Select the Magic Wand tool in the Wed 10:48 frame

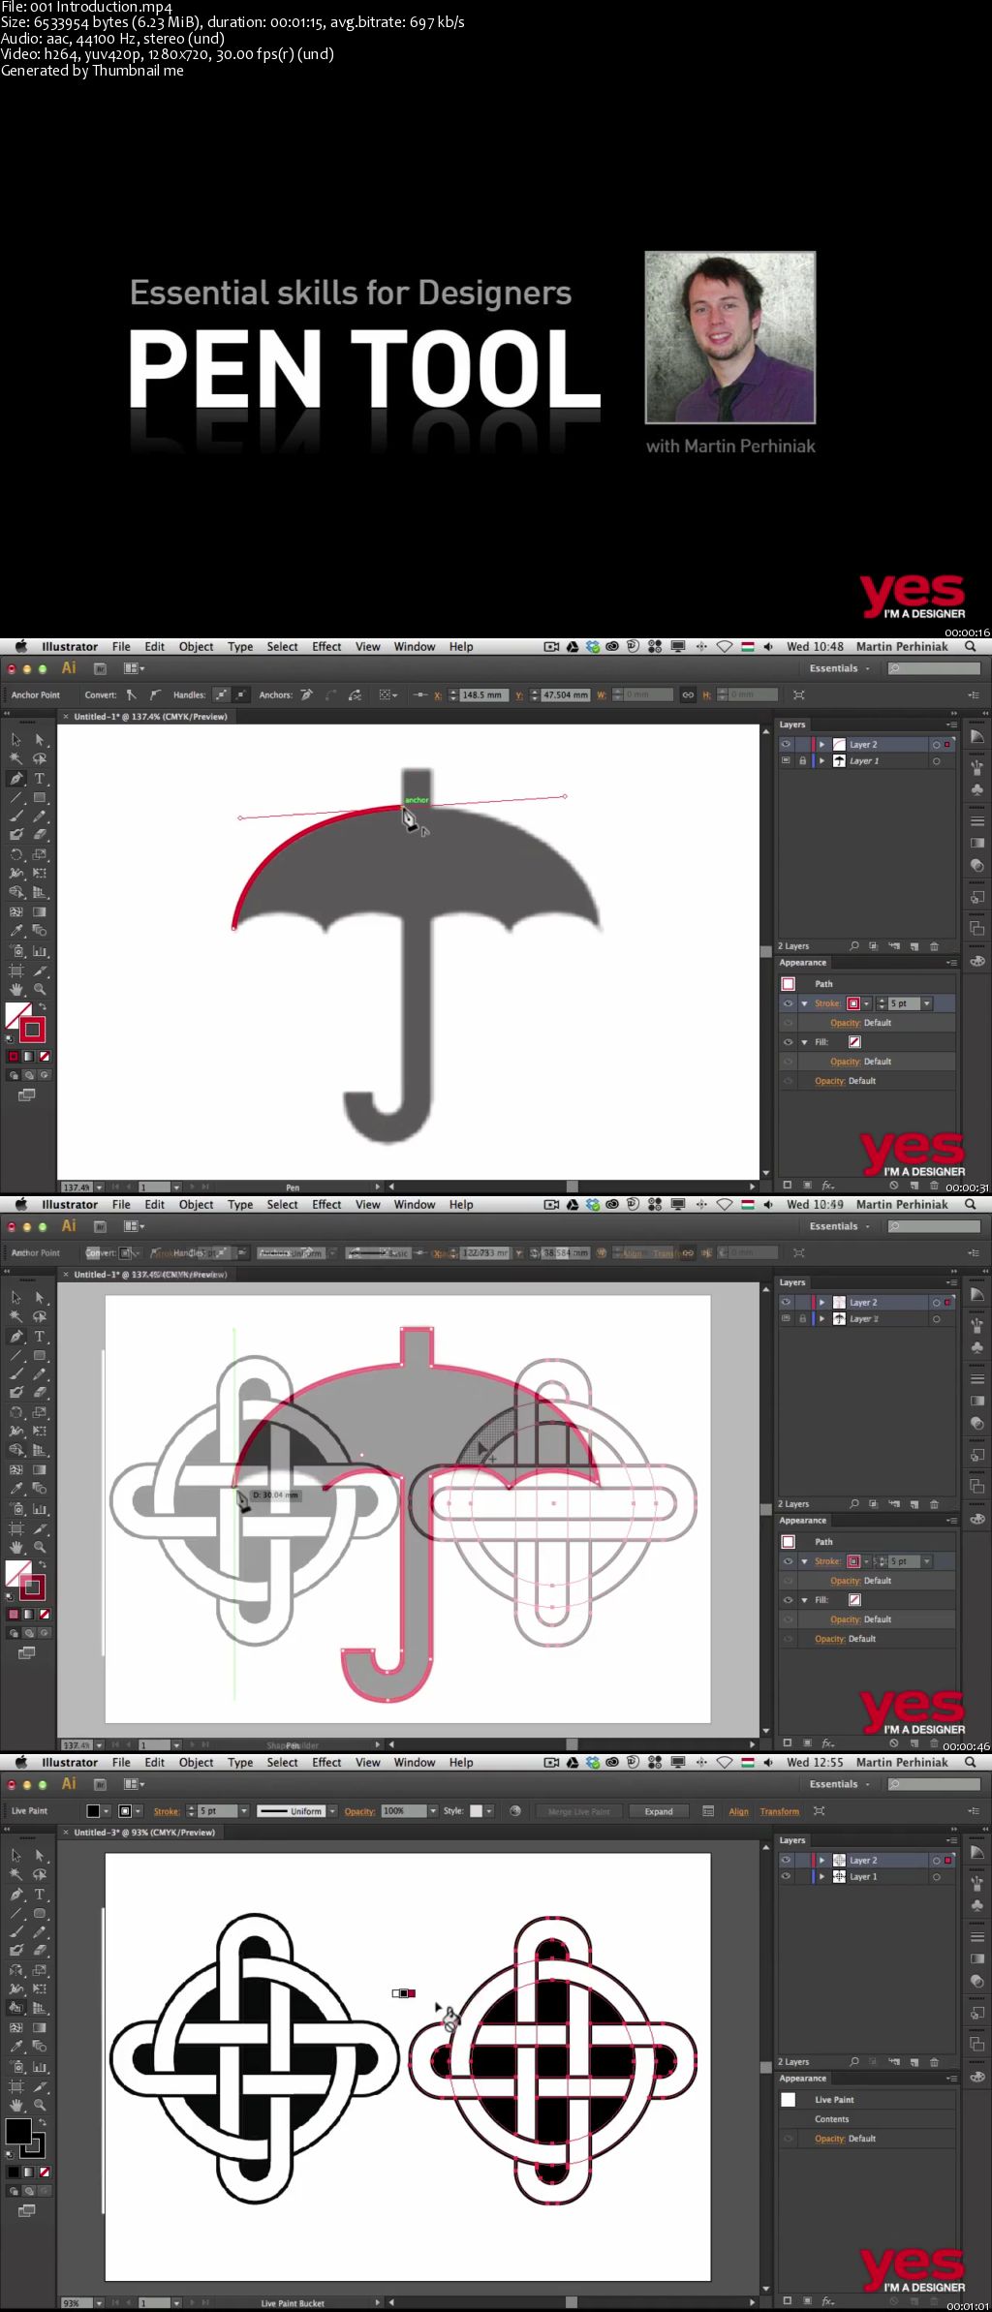point(16,759)
